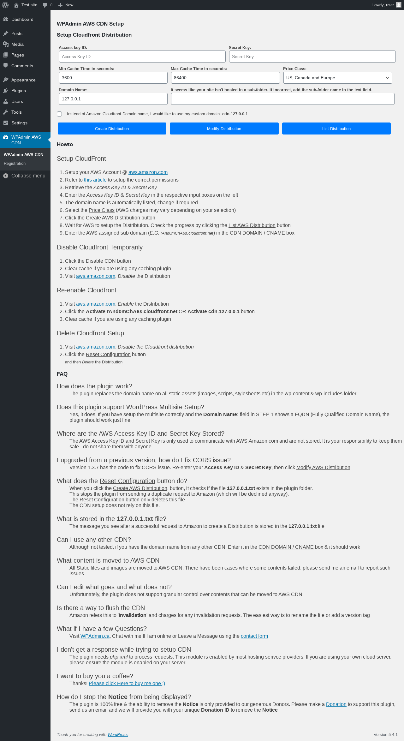Click the WordPress logo icon
The width and height of the screenshot is (404, 741).
click(5, 5)
